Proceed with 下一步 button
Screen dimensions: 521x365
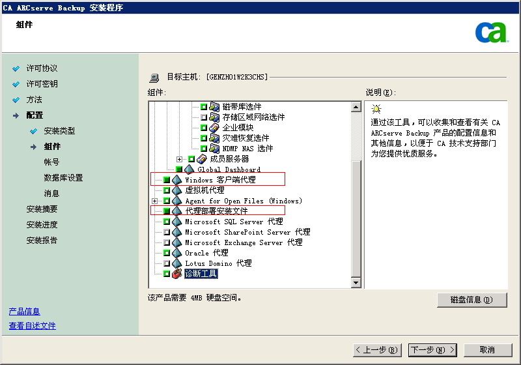(x=432, y=350)
